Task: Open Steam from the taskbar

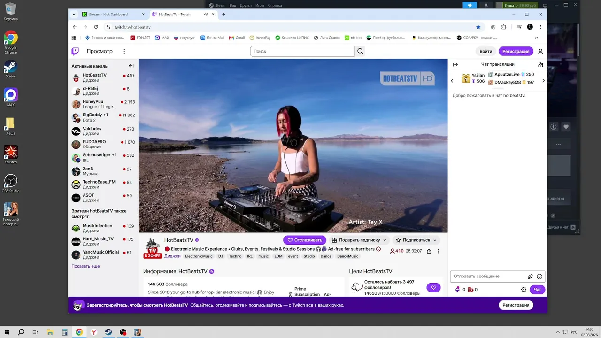Action: [x=108, y=332]
